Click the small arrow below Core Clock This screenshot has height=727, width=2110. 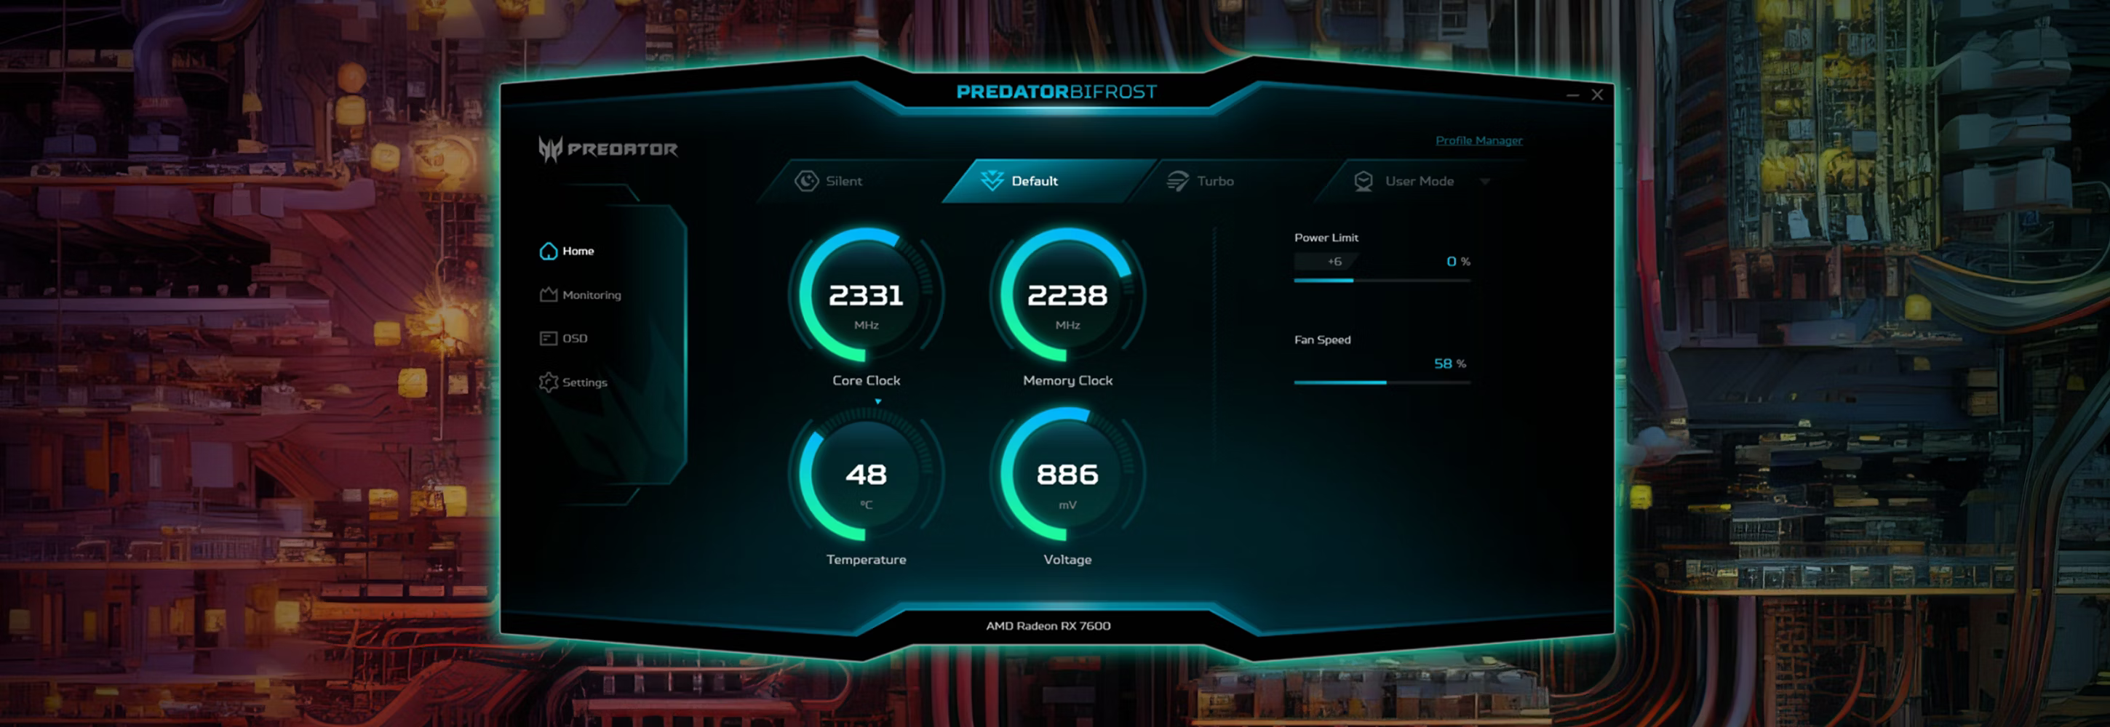(878, 401)
